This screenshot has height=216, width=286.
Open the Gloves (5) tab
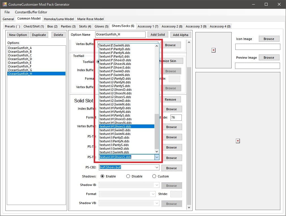101,26
